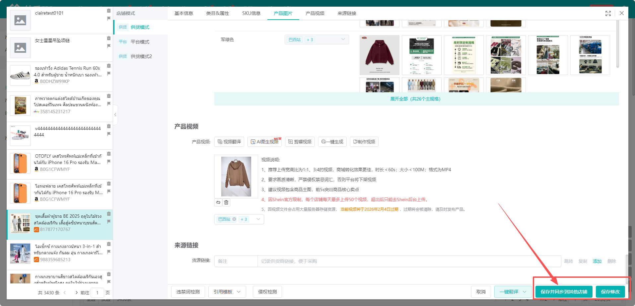Close the product edit dialog
Image resolution: width=635 pixels, height=306 pixels.
point(622,13)
